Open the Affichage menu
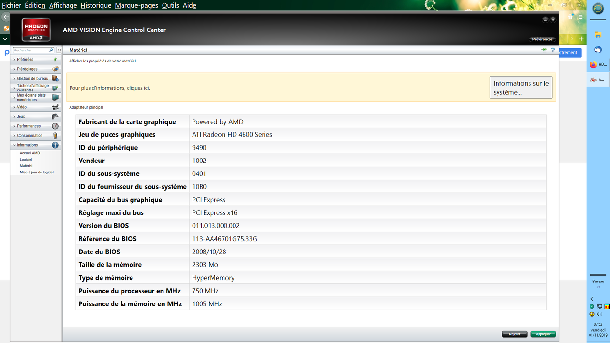The height and width of the screenshot is (343, 610). coord(63,5)
